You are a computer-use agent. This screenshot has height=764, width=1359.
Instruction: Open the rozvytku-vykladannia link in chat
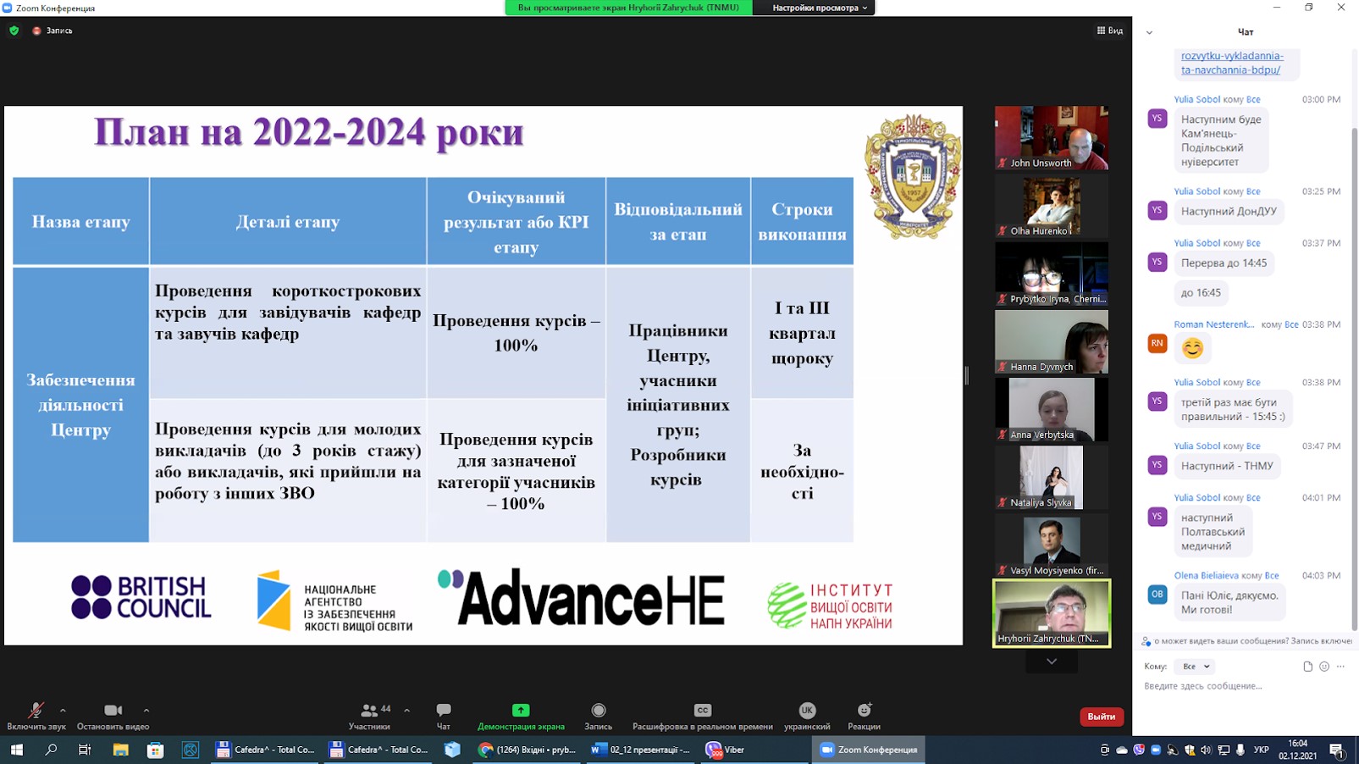click(1232, 63)
